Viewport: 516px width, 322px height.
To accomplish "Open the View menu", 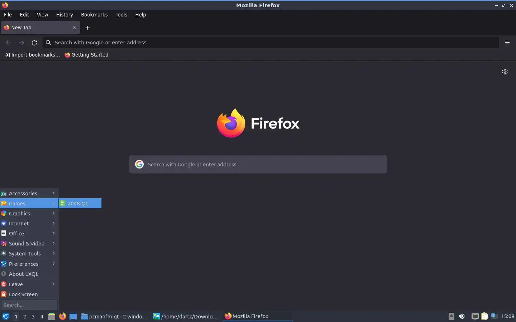I will point(42,15).
